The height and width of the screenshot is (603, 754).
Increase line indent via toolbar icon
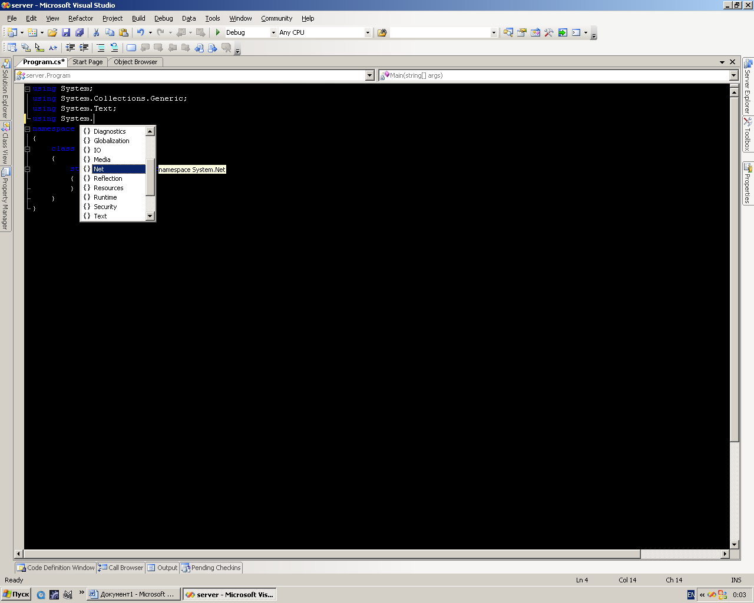84,48
